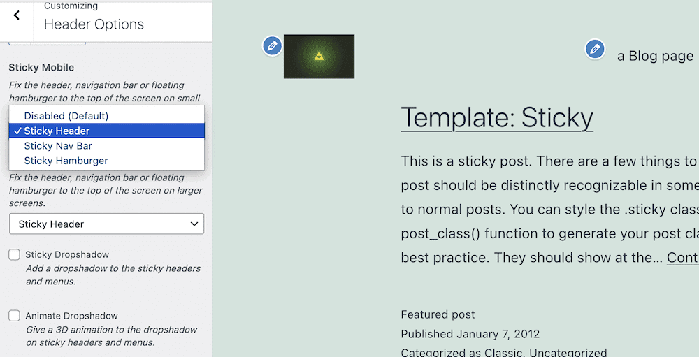Click the Sticky Mobile section heading
Image resolution: width=699 pixels, height=357 pixels.
coord(41,68)
